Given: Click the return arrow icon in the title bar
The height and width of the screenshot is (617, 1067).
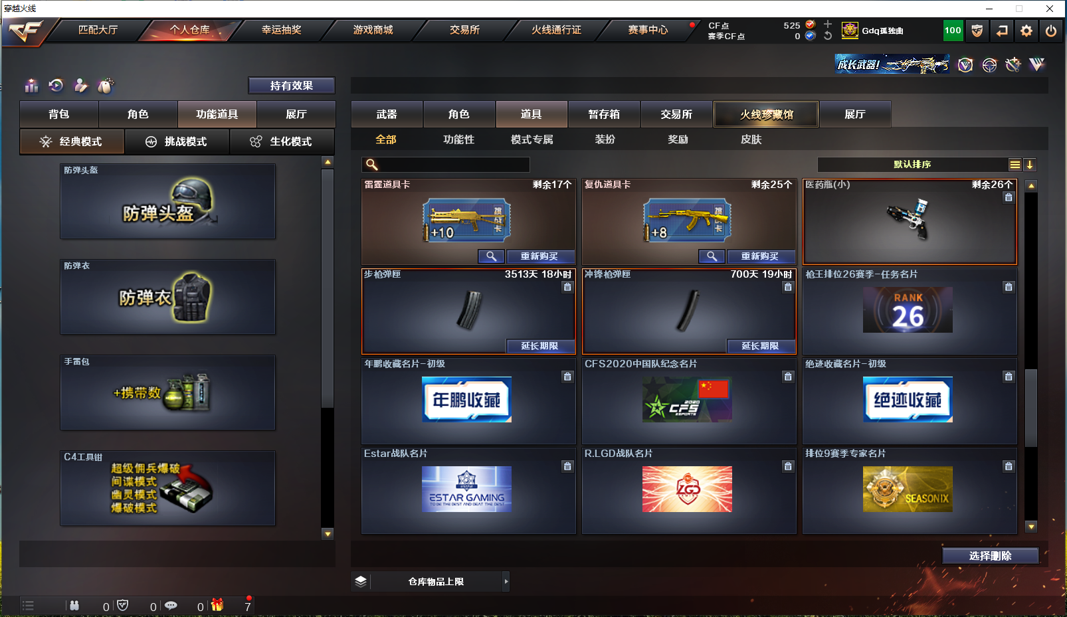Looking at the screenshot, I should [1002, 31].
